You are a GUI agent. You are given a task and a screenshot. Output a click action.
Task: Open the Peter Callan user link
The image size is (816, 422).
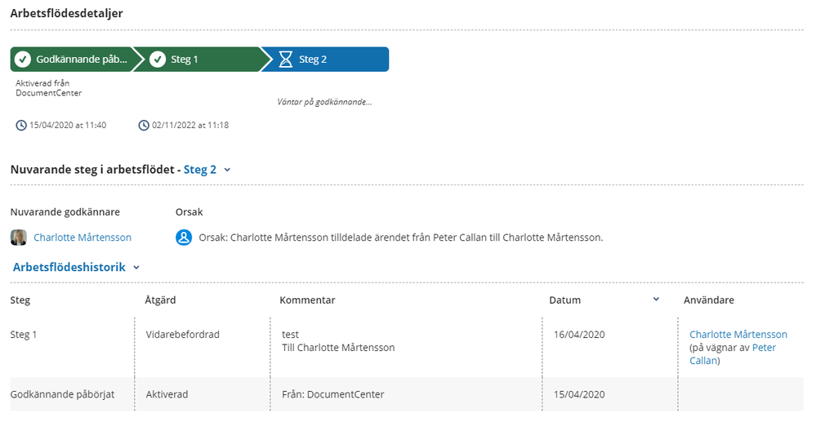click(763, 348)
